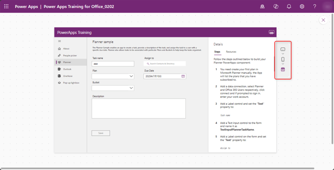This screenshot has width=334, height=170.
Task: Close the app preview with X
Action: point(323,20)
